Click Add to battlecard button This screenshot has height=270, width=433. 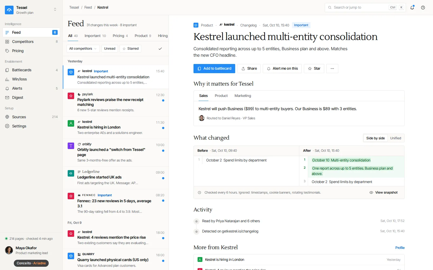tap(214, 69)
